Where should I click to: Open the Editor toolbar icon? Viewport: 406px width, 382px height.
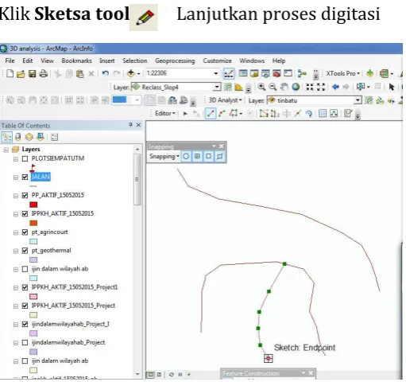(229, 73)
